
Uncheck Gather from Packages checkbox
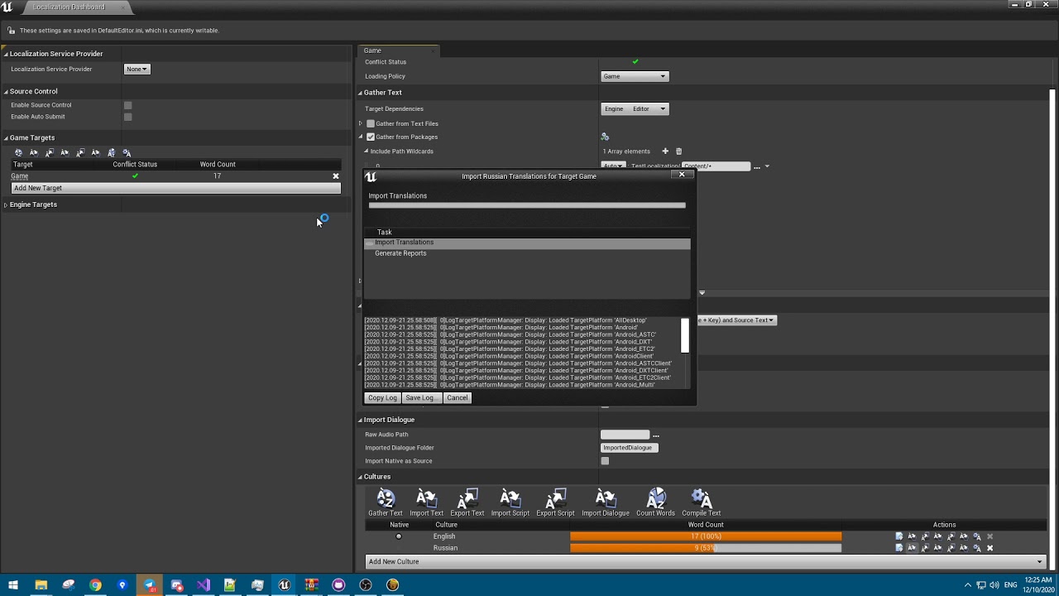371,137
